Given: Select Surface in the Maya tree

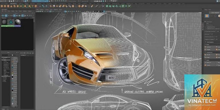Looking at the screenshot, I should [x=5, y=61].
